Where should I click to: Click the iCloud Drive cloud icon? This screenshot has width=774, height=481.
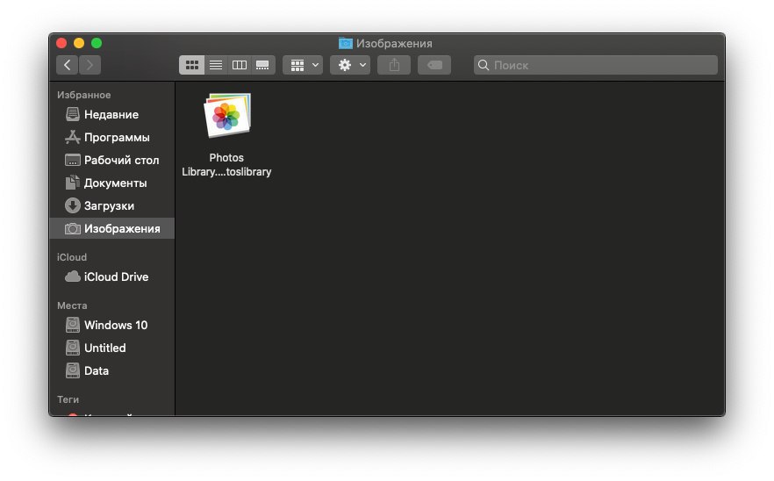click(x=73, y=276)
